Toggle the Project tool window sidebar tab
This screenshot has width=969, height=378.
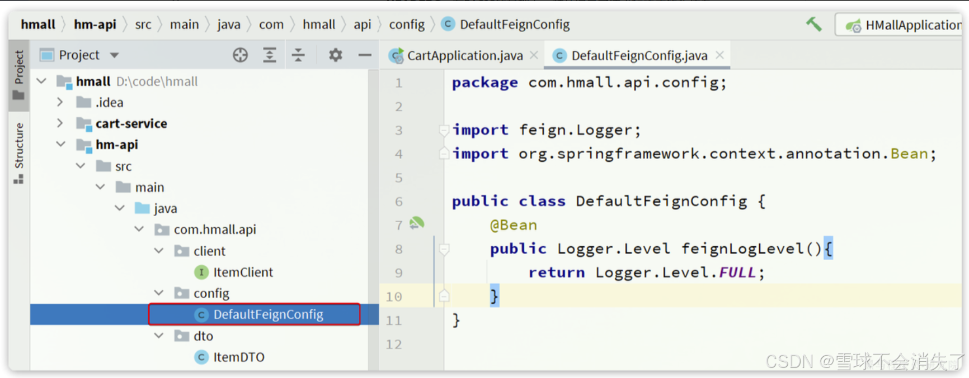pos(19,75)
